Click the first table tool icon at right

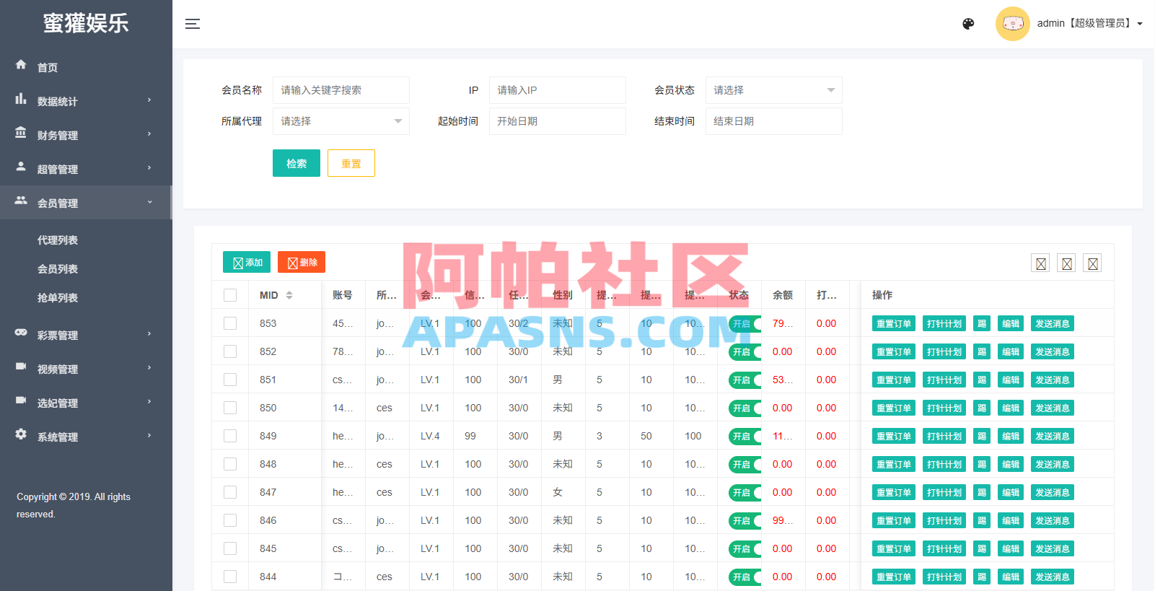point(1040,263)
